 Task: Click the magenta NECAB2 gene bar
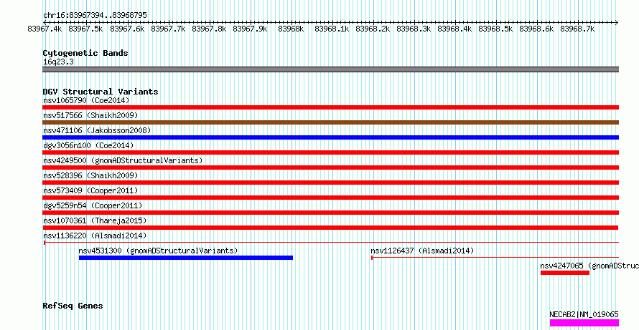click(x=584, y=323)
